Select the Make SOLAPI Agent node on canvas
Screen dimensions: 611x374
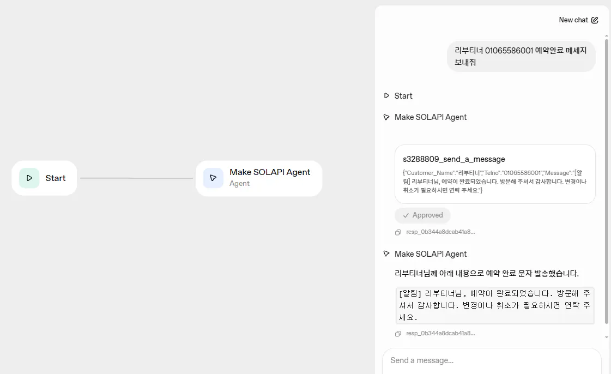[x=259, y=178]
